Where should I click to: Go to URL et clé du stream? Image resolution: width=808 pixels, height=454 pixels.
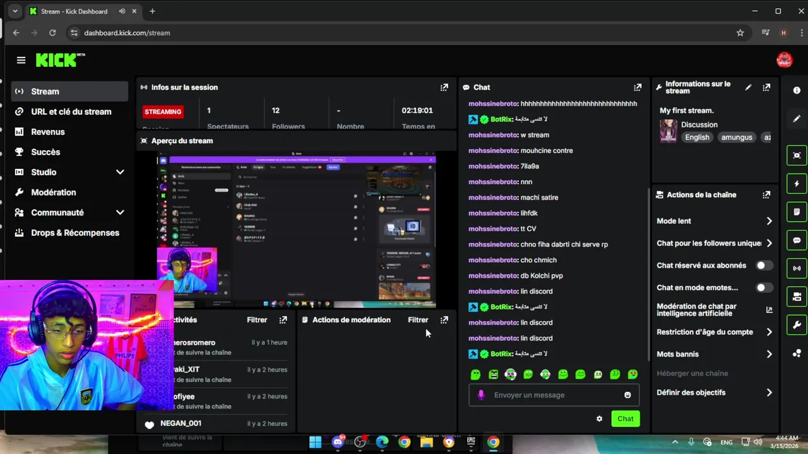[x=69, y=112]
